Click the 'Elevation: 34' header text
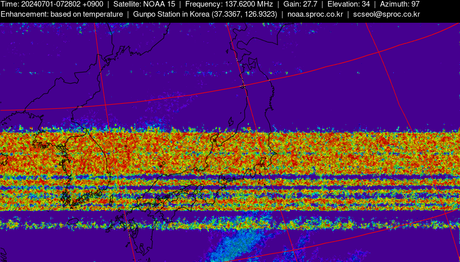This screenshot has width=460, height=262. coord(350,4)
